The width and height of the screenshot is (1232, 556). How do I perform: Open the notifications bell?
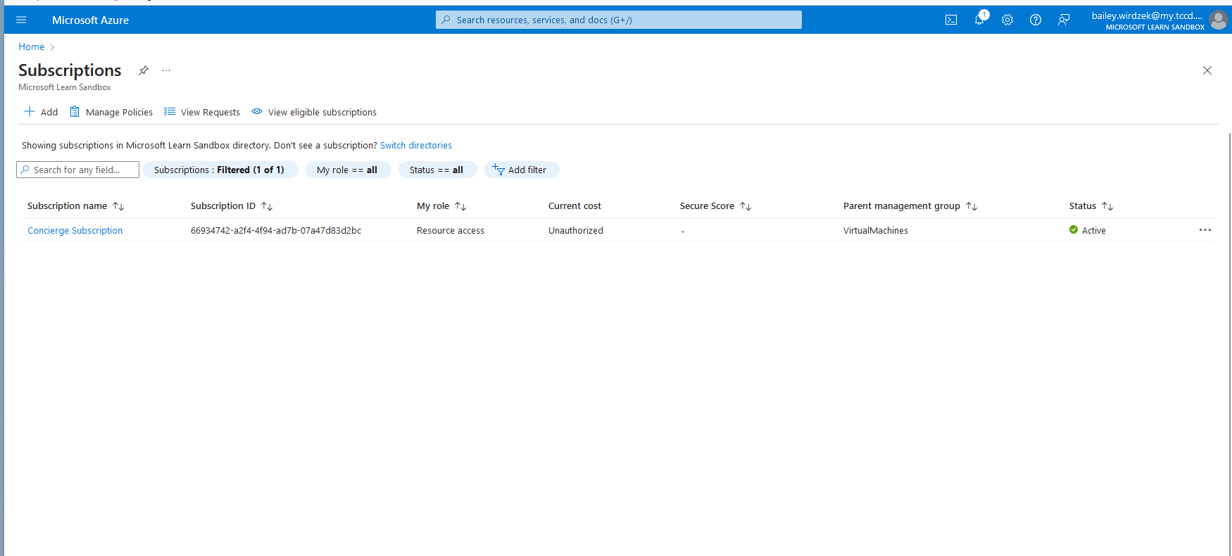click(979, 19)
